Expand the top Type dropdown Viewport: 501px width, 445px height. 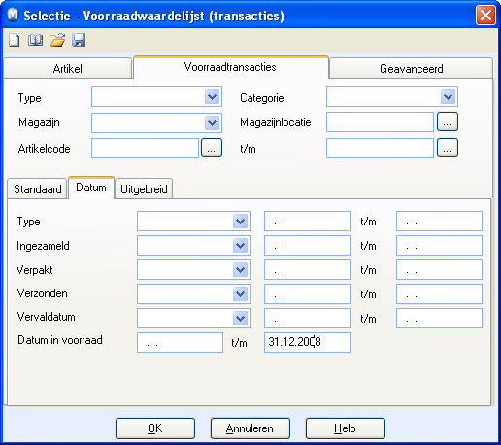point(213,97)
